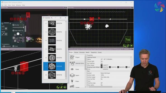
Task: Toggle the small circle beside Shutter
Action: [23, 25]
